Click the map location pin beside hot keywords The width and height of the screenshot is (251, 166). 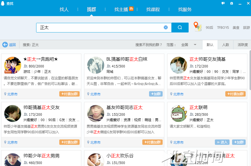197,26
